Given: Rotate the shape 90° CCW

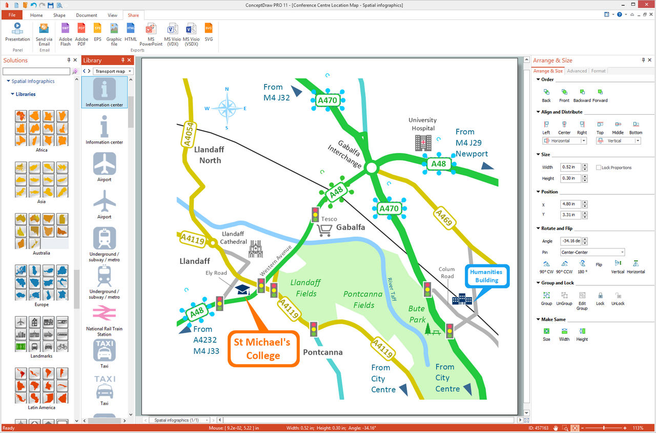Looking at the screenshot, I should [564, 267].
